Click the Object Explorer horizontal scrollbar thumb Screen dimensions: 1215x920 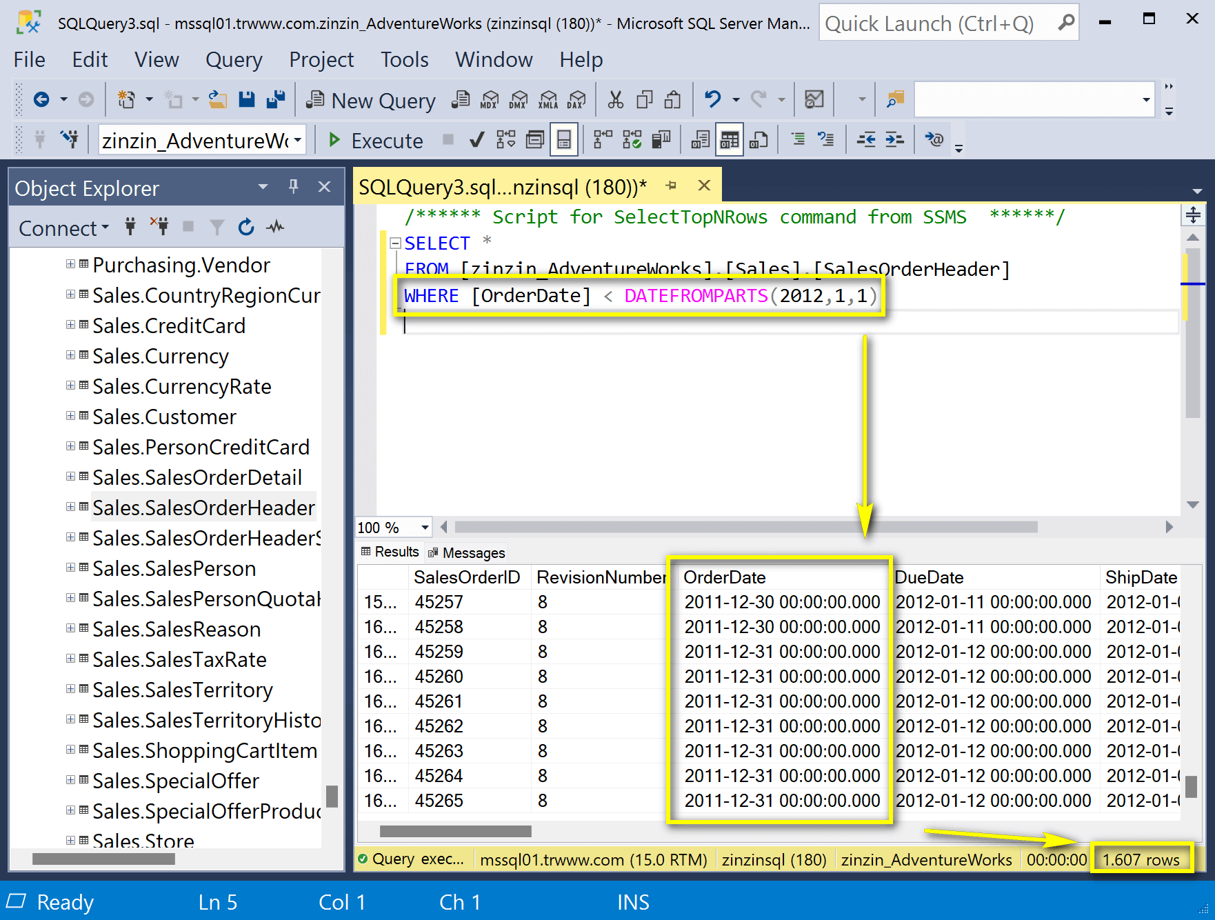click(103, 859)
